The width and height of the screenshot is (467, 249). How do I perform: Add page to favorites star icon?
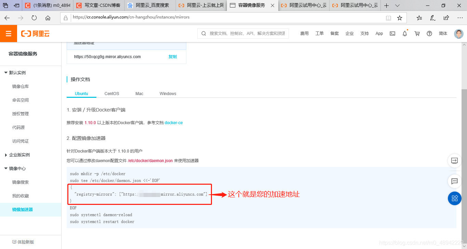coord(400,18)
